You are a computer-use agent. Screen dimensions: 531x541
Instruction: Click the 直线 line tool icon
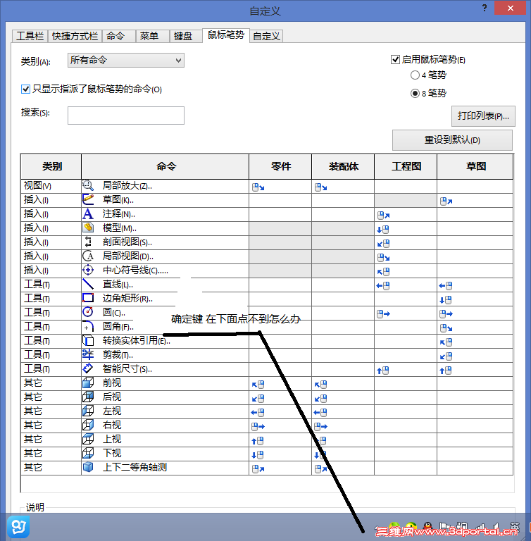click(88, 285)
